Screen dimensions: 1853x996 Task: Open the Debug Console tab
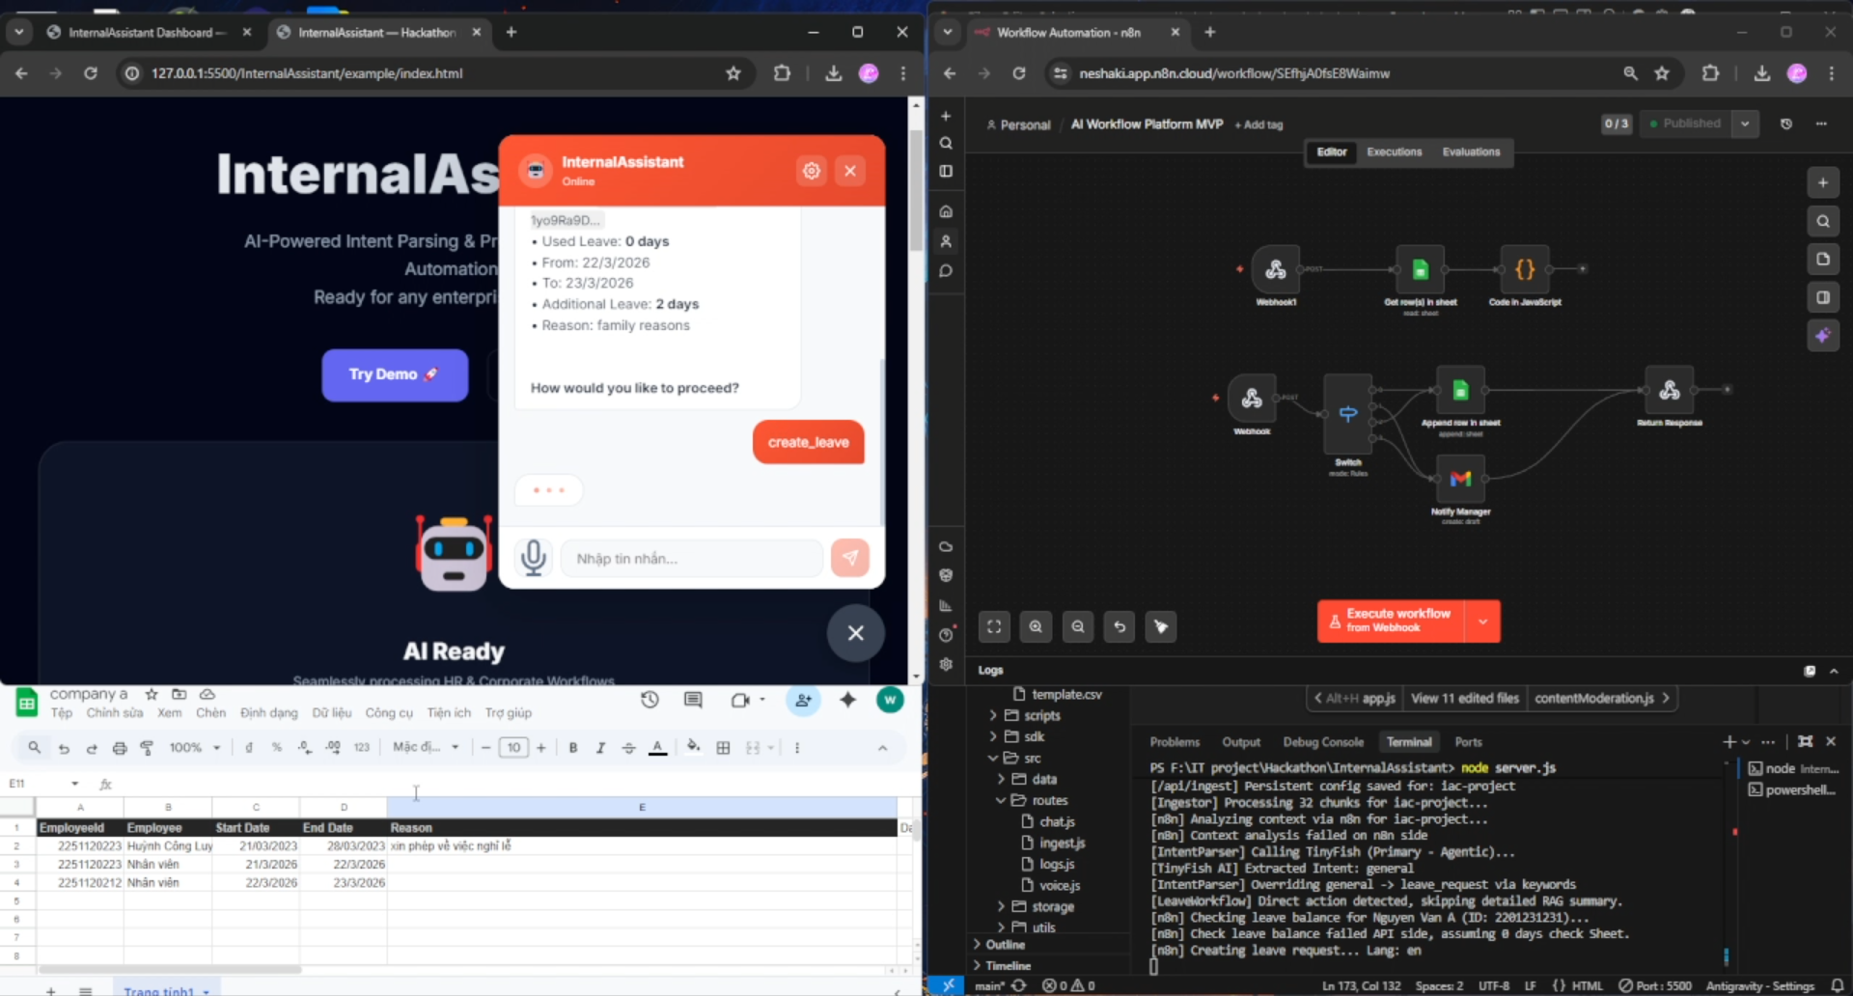click(x=1323, y=741)
